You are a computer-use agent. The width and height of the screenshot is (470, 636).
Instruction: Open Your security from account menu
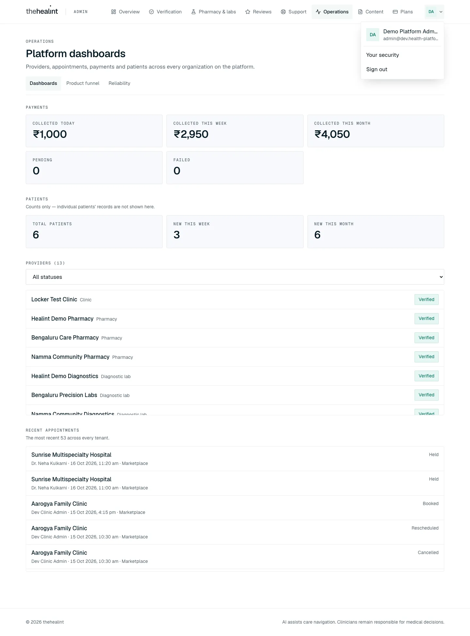click(402, 55)
